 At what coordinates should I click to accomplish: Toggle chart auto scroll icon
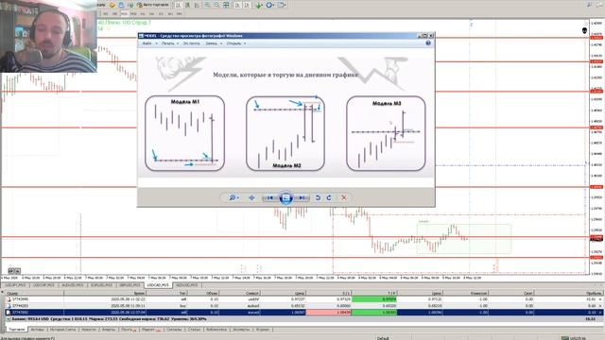237,5
